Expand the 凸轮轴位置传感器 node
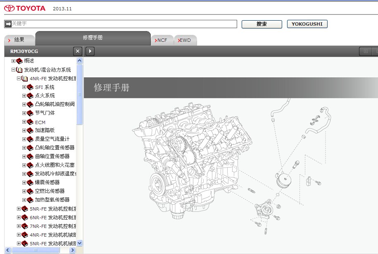 [24, 148]
